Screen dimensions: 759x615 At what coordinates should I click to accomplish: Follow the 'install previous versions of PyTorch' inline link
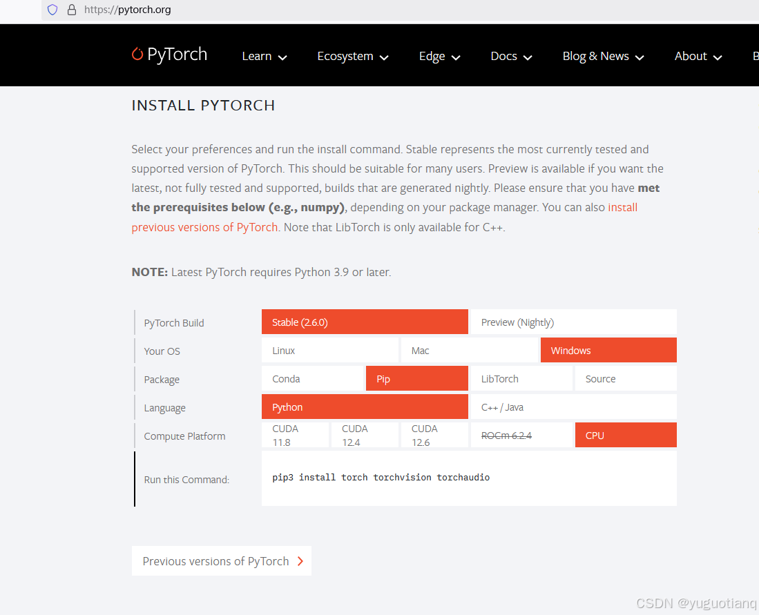pyautogui.click(x=204, y=227)
